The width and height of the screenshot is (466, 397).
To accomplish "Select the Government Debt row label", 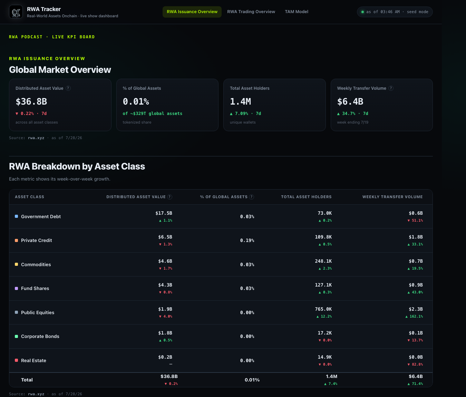I will (x=41, y=216).
